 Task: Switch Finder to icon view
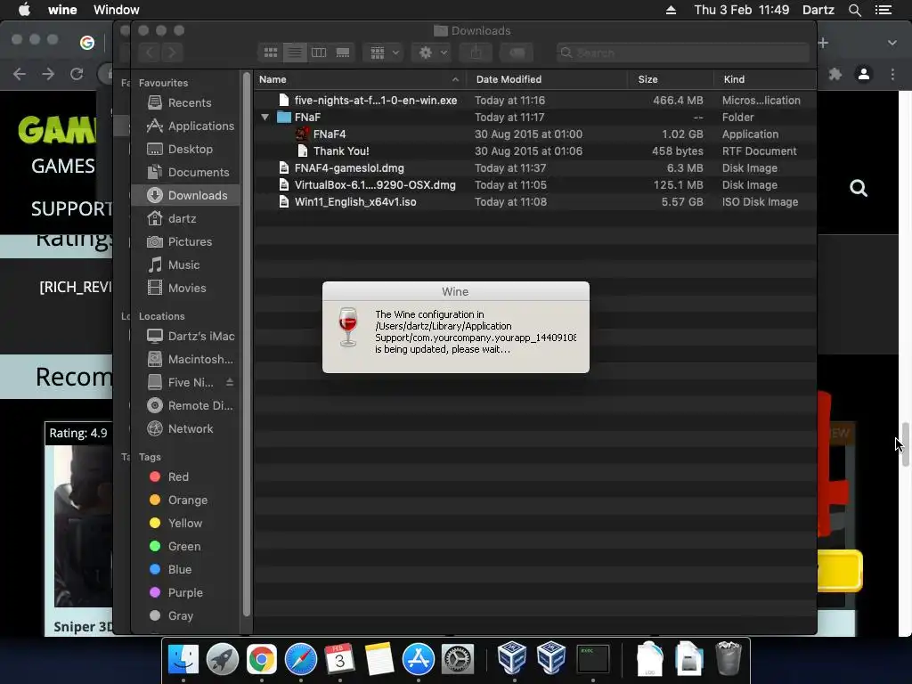(271, 53)
